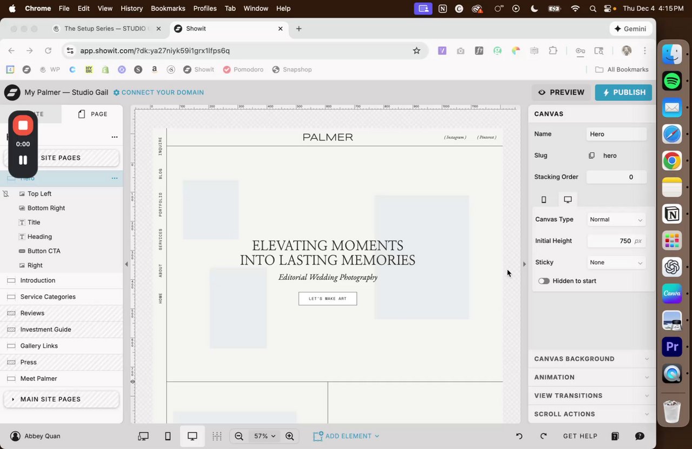
Task: Collapse left panel using the left arrow handle
Action: (x=127, y=264)
